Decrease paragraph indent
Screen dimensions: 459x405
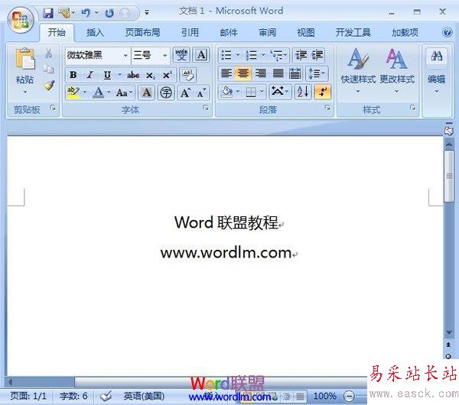point(301,55)
